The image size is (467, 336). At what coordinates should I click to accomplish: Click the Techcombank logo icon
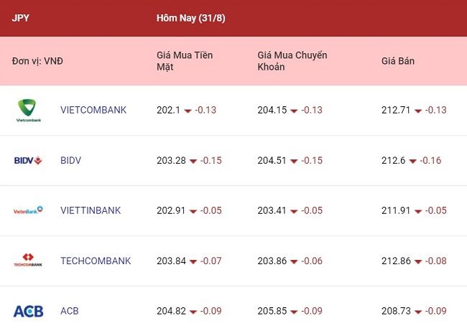[x=28, y=260]
